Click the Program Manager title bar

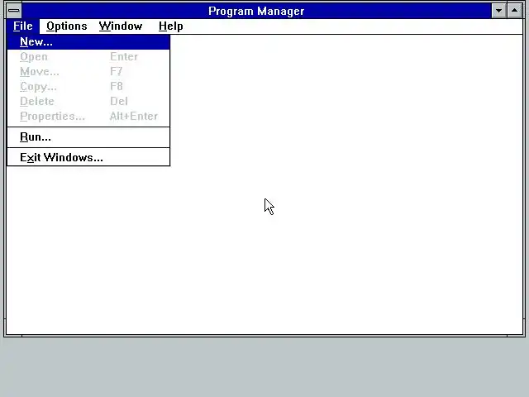pyautogui.click(x=256, y=11)
